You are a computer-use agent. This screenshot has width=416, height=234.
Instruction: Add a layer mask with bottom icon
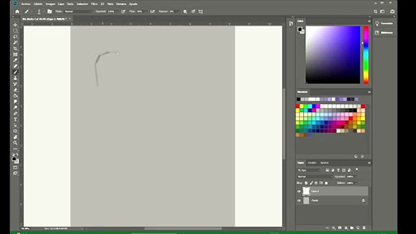pos(340,228)
